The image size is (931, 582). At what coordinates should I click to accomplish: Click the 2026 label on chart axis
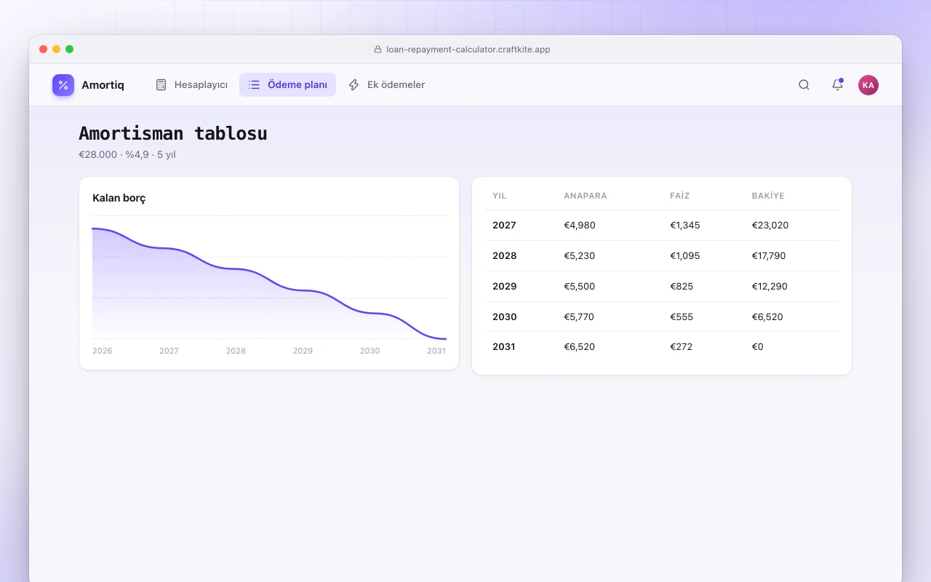(103, 351)
